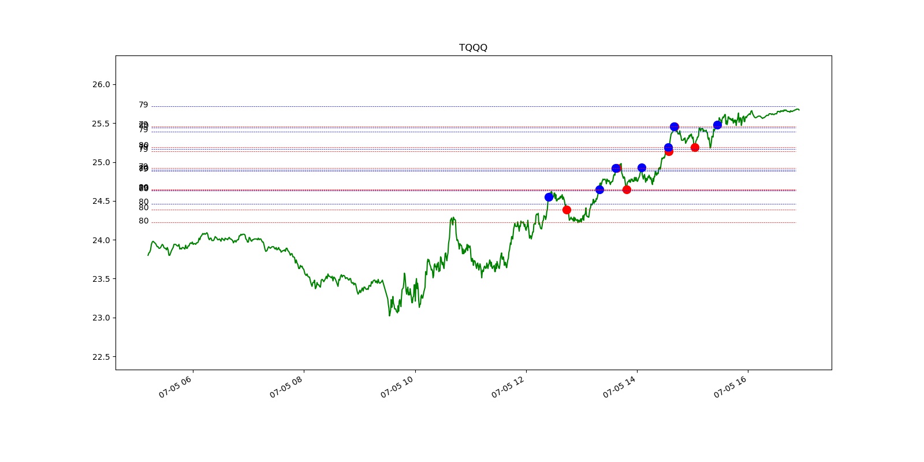
Task: Click the blue marker near 24.9 just after 14:00
Action: point(642,168)
